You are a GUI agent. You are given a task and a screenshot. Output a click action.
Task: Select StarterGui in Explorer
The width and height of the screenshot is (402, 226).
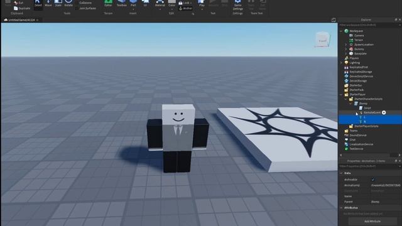356,85
